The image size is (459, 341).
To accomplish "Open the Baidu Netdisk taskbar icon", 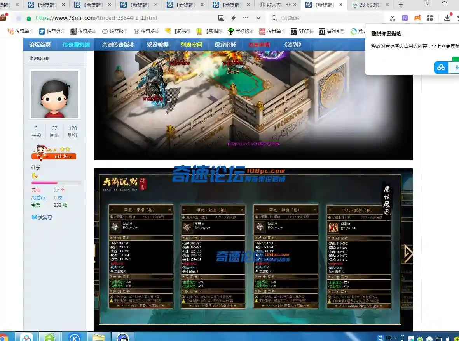I will coord(26,337).
